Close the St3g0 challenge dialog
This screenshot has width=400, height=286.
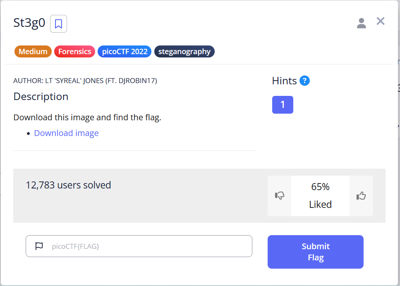pyautogui.click(x=381, y=21)
